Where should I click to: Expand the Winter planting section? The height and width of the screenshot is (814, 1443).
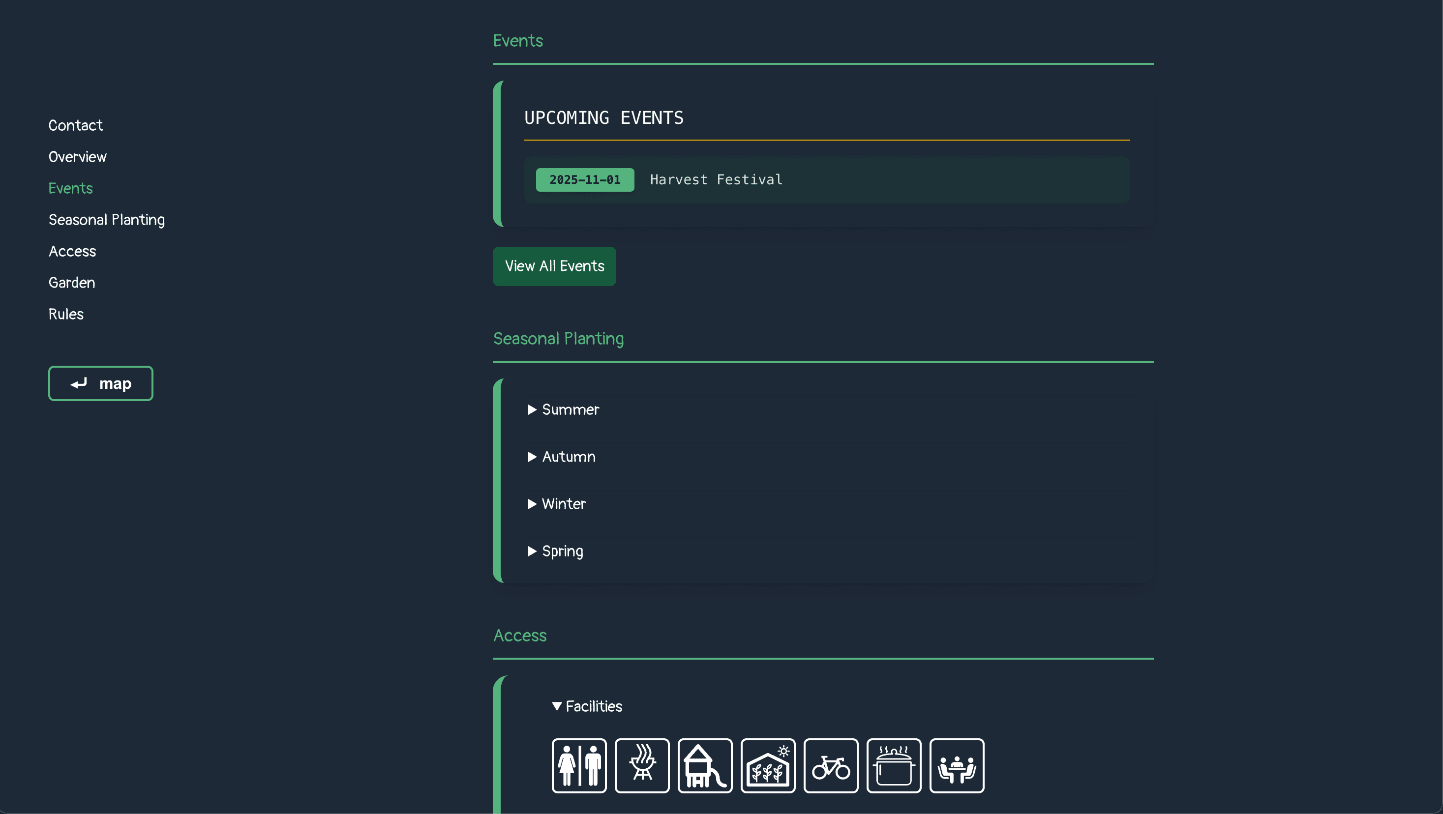tap(555, 504)
